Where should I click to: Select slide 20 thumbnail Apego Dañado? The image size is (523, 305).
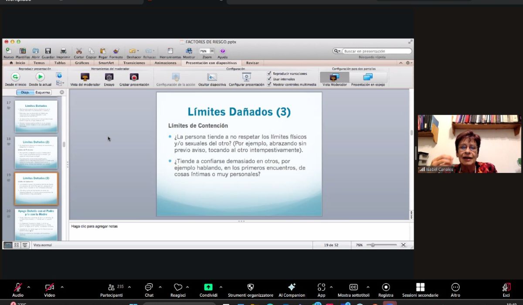pyautogui.click(x=36, y=224)
